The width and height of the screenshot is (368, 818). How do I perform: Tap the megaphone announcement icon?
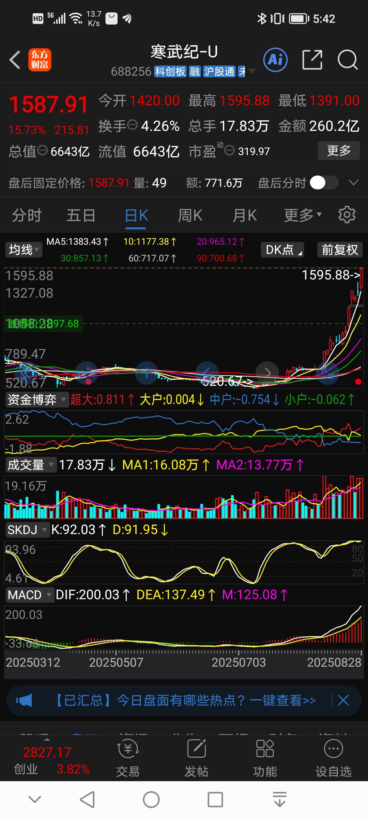click(x=24, y=700)
